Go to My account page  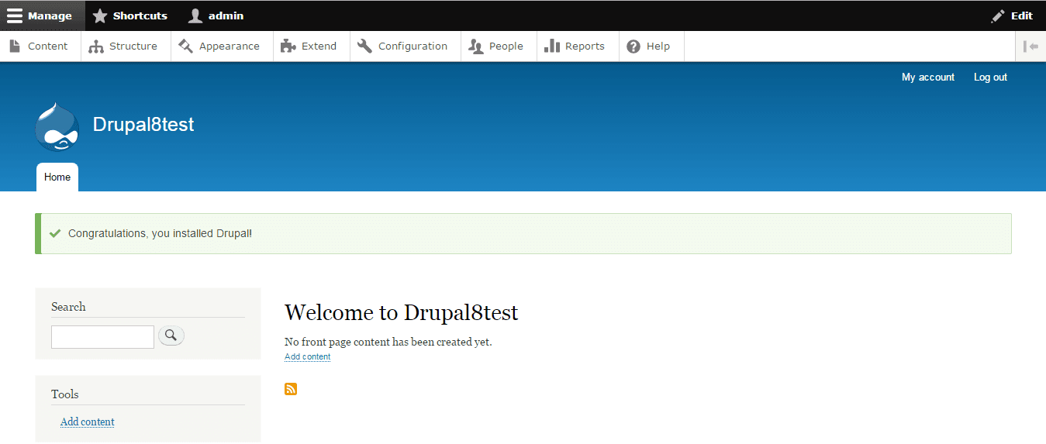928,77
